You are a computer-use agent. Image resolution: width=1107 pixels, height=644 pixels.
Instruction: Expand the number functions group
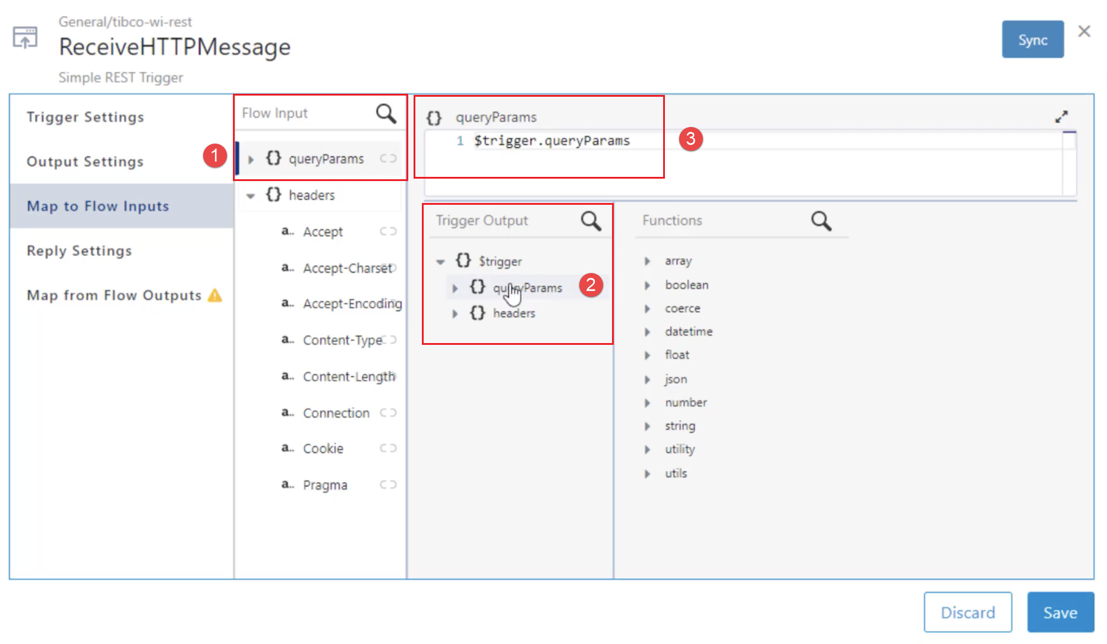tap(648, 403)
